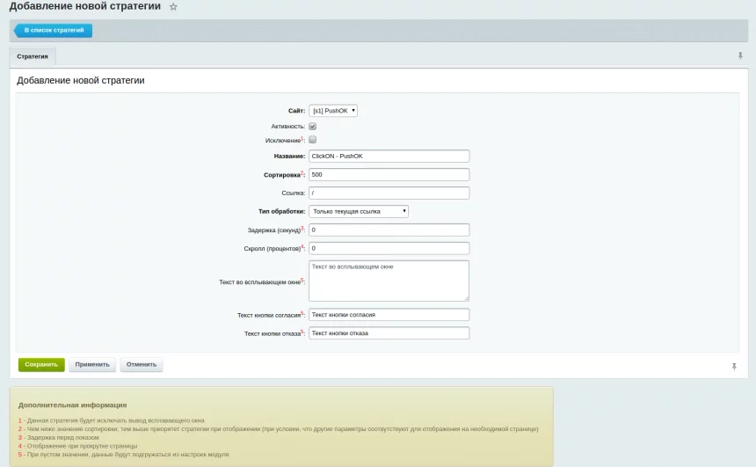Switch to the Стратегия tab
The width and height of the screenshot is (756, 467).
[x=33, y=56]
